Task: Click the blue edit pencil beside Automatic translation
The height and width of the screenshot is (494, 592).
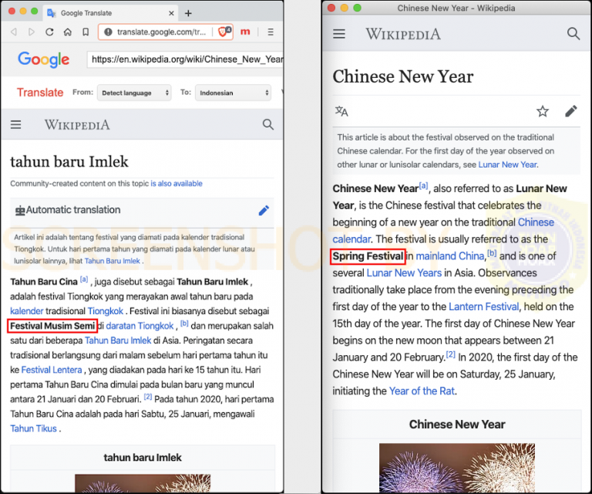Action: (x=264, y=211)
